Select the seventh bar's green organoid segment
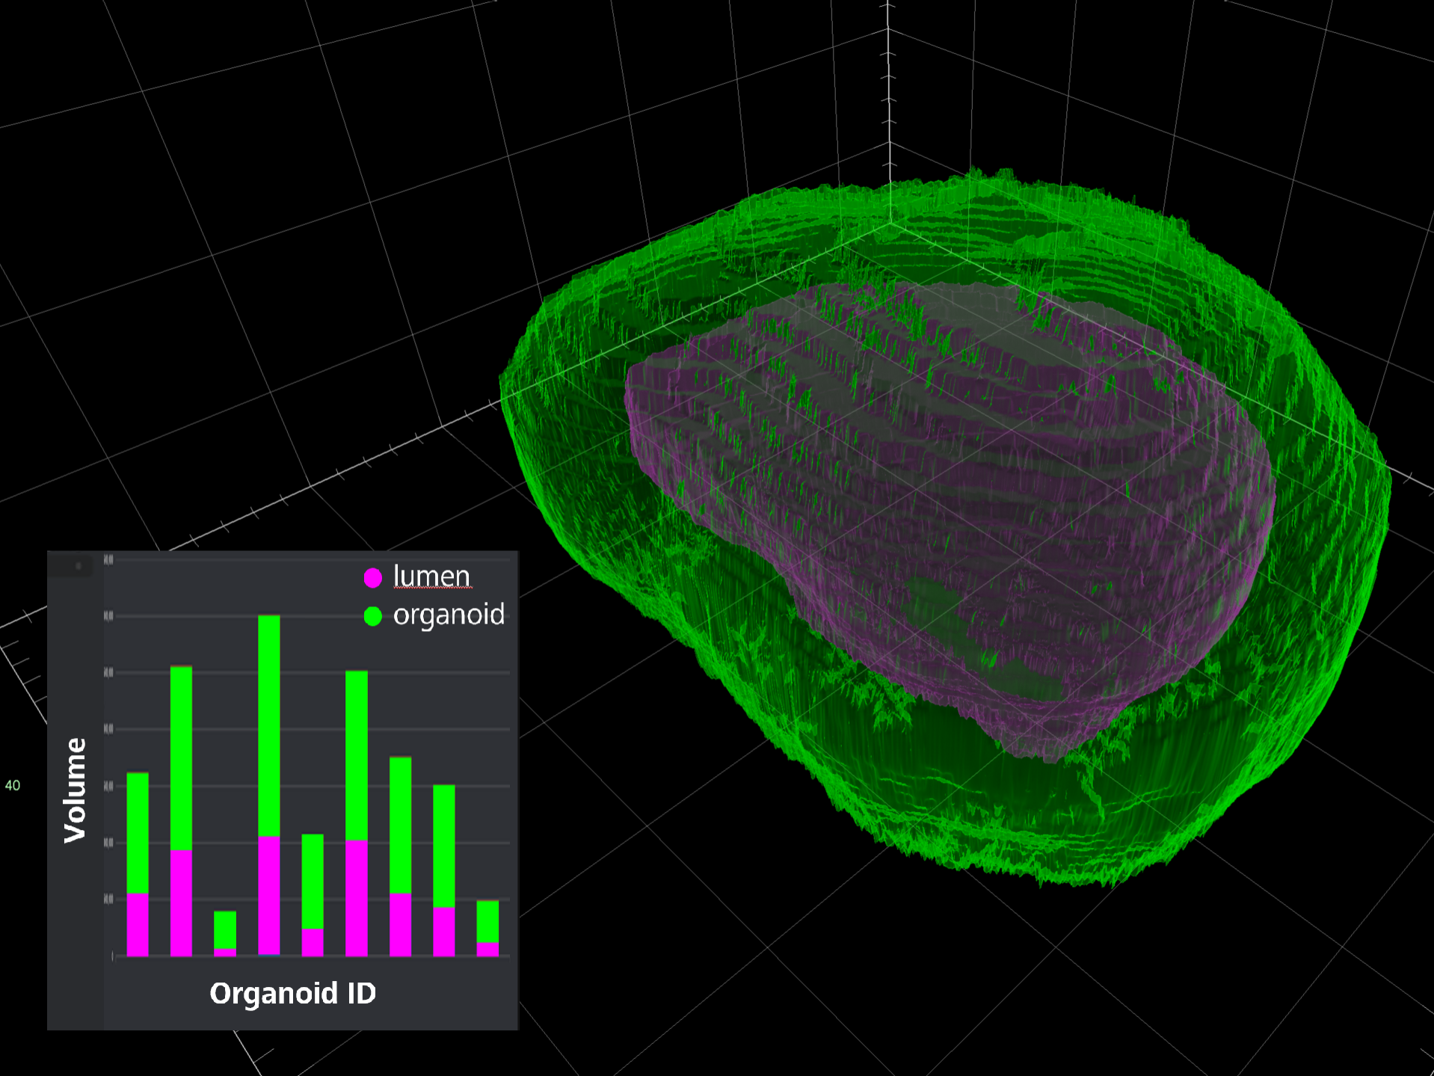1434x1076 pixels. click(401, 825)
